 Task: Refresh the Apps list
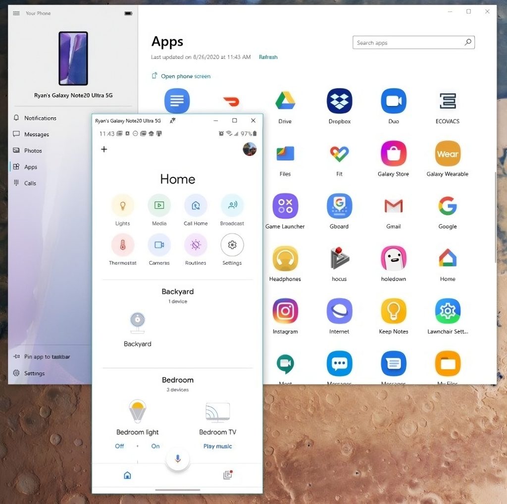point(268,57)
